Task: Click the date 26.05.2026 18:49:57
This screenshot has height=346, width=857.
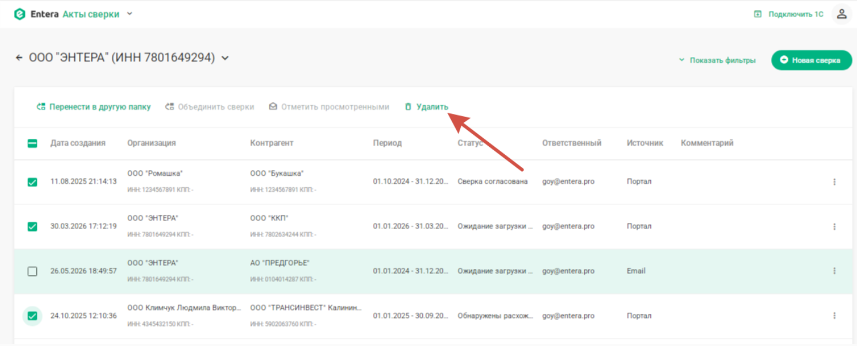Action: tap(84, 271)
